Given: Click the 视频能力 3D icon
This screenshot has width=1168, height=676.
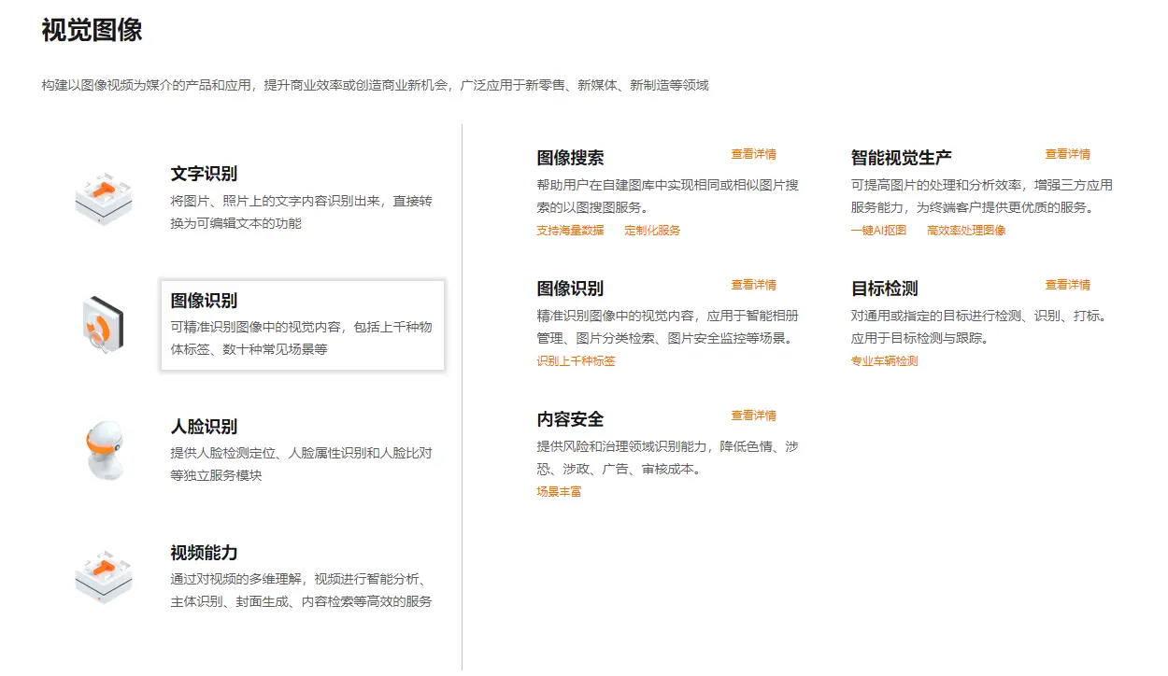Looking at the screenshot, I should (104, 577).
